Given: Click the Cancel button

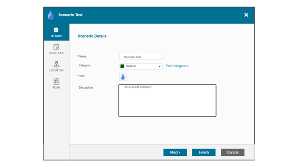Looking at the screenshot, I should coord(233,153).
